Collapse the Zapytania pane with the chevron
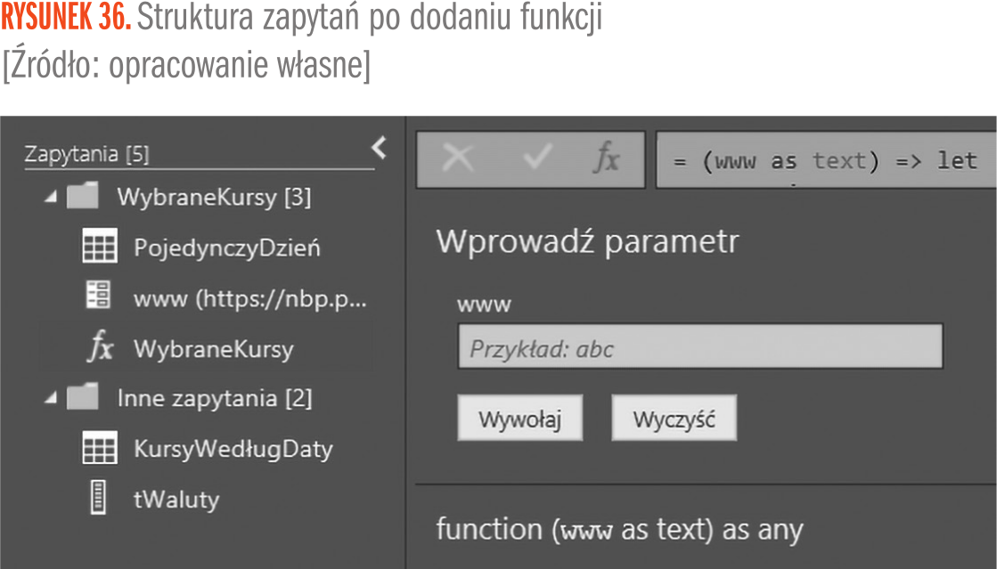The width and height of the screenshot is (997, 569). pyautogui.click(x=380, y=148)
